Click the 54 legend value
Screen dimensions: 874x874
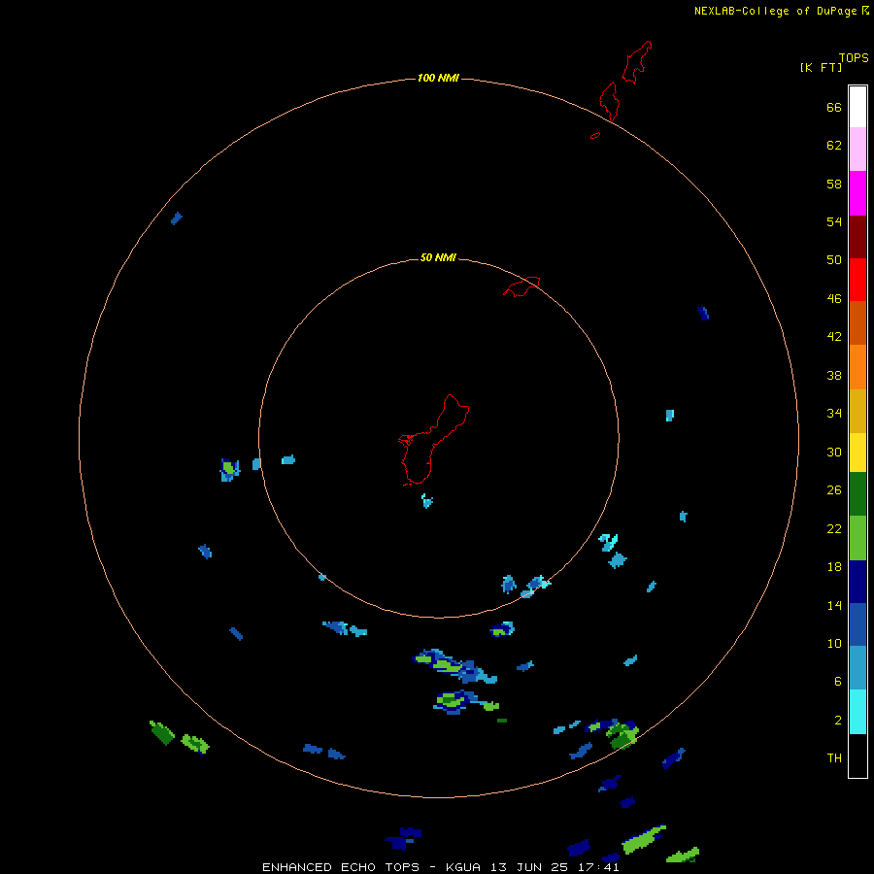pos(834,221)
